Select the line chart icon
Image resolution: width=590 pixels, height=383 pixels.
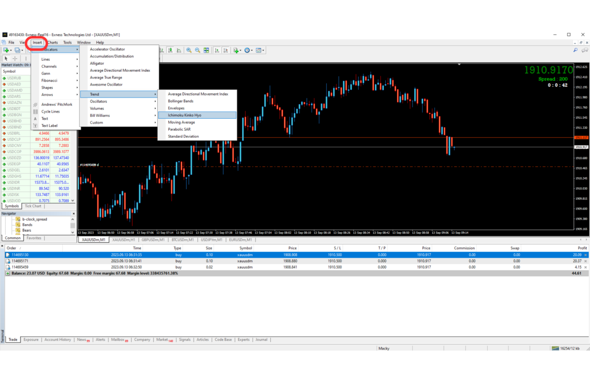[179, 50]
